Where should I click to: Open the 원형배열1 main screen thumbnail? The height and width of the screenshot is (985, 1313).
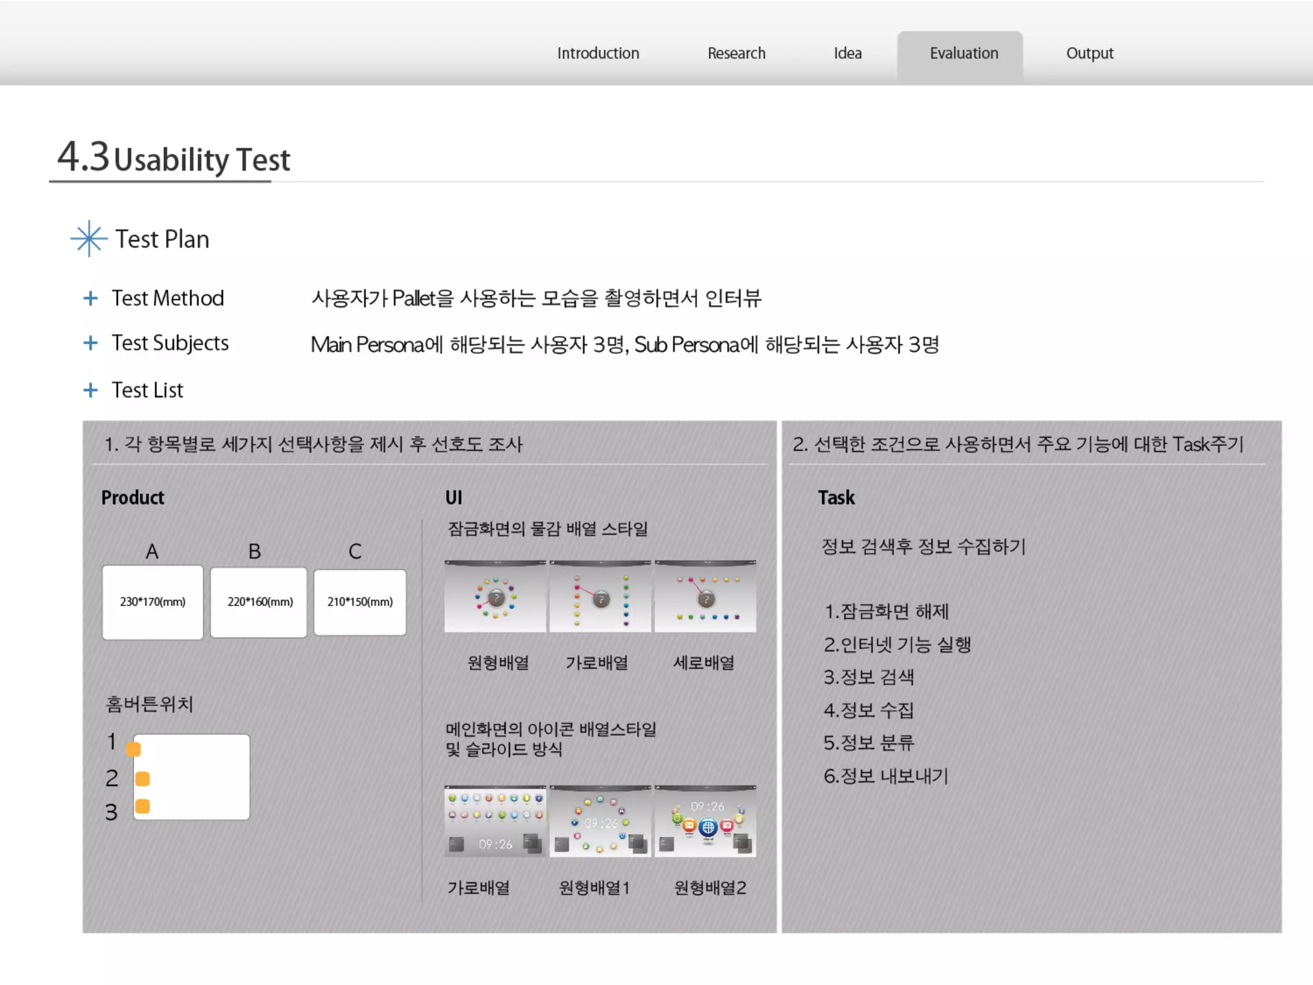(x=600, y=821)
